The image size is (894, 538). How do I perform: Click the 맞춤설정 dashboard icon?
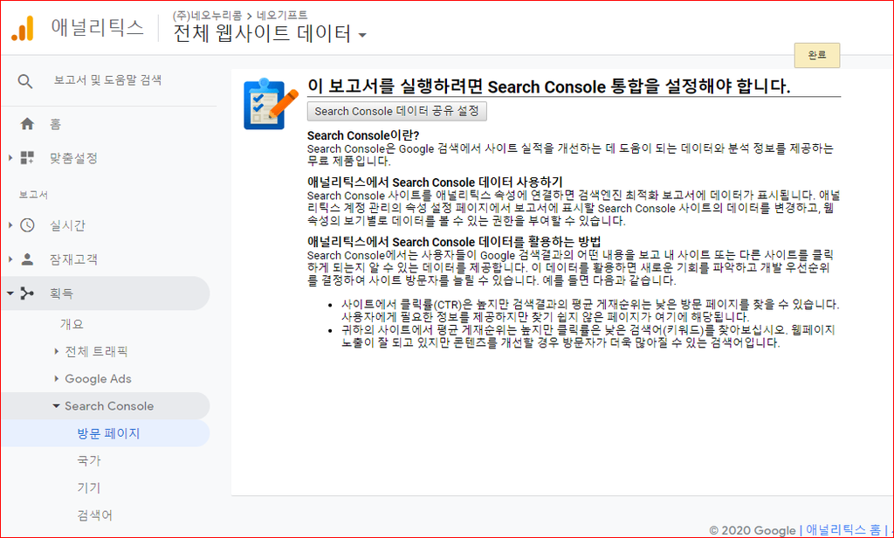(x=27, y=158)
